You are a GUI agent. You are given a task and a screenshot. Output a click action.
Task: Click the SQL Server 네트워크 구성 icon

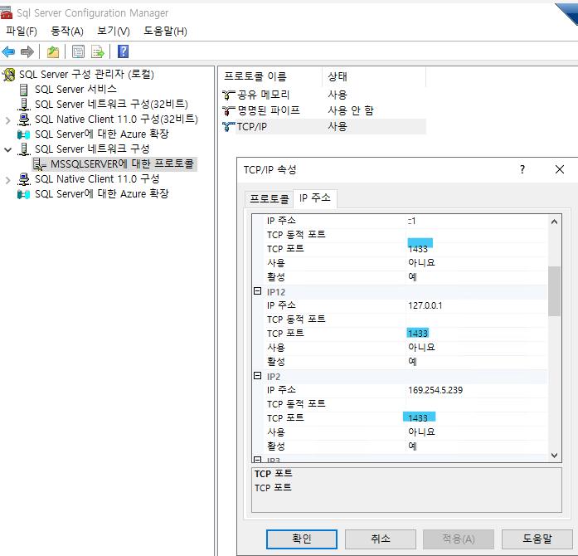click(x=24, y=149)
